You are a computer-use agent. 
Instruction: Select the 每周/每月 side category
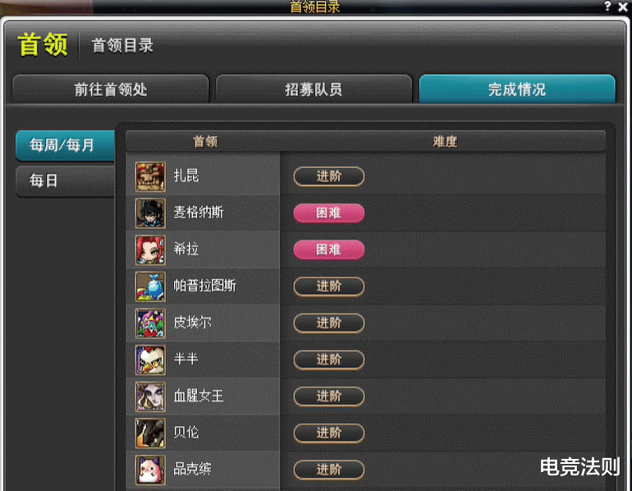[x=66, y=145]
